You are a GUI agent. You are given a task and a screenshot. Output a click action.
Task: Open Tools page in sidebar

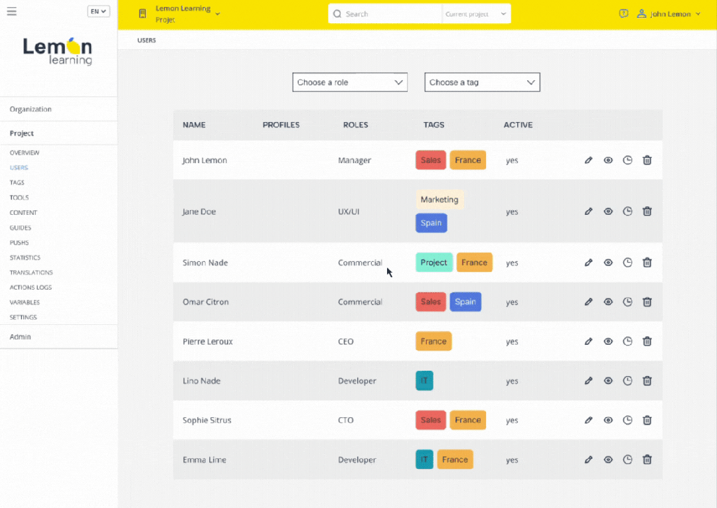(19, 198)
